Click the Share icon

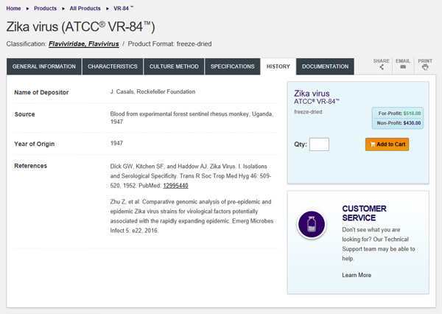[382, 67]
